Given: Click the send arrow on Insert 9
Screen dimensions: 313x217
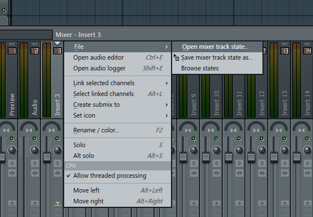Looking at the screenshot, I should tap(194, 203).
